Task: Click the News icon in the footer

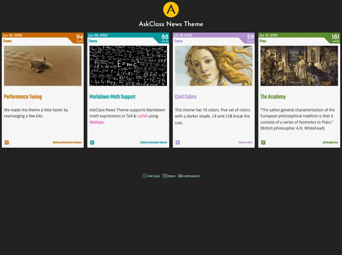Action: [x=165, y=176]
